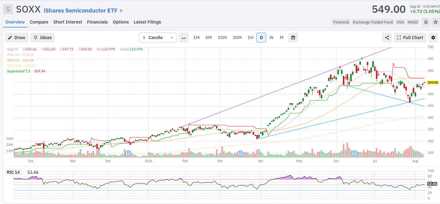
Task: Switch to the Compare tab
Action: click(39, 22)
